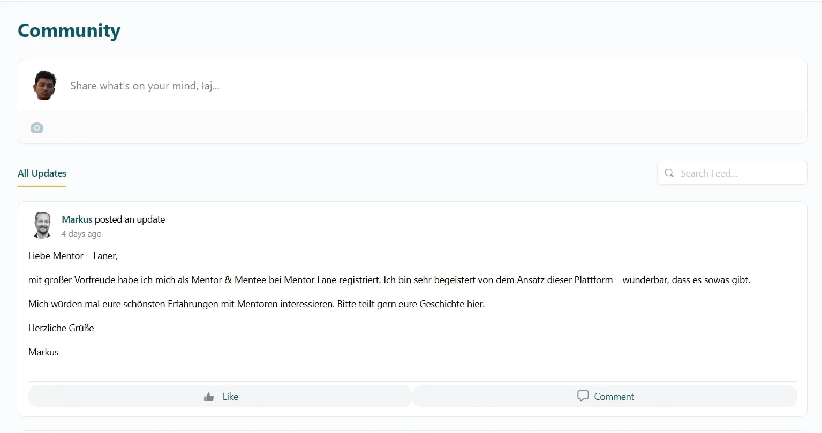Open the Markus author name link
The height and width of the screenshot is (433, 822).
tap(77, 219)
